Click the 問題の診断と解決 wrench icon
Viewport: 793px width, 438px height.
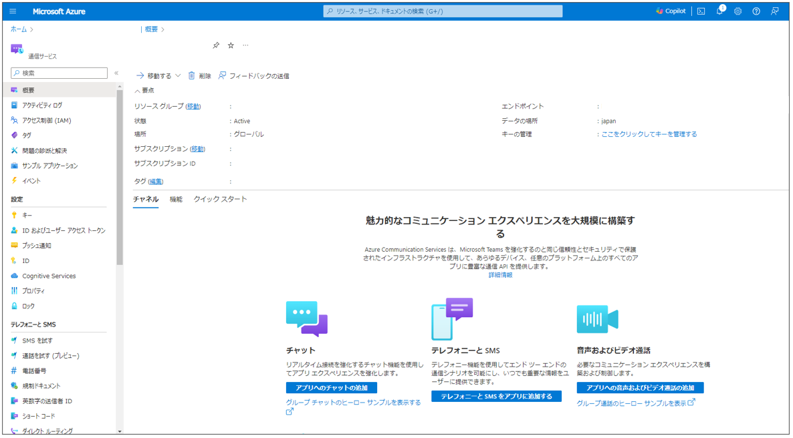coord(15,150)
